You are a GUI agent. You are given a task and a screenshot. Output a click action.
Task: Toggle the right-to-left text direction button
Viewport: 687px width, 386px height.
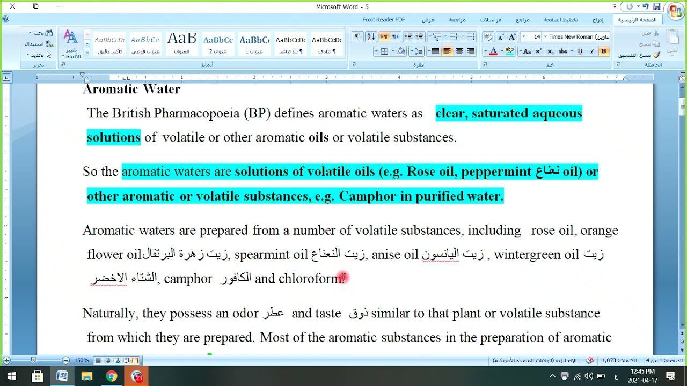coord(396,36)
